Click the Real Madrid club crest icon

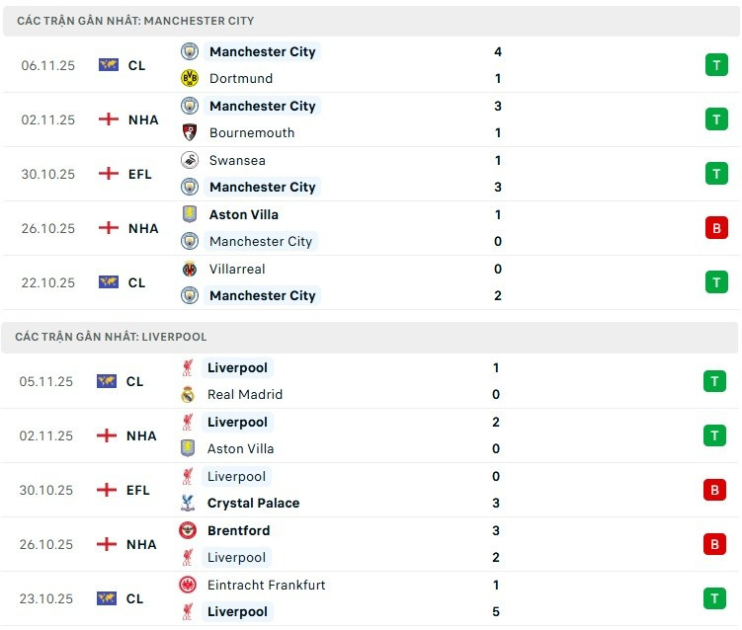click(188, 394)
